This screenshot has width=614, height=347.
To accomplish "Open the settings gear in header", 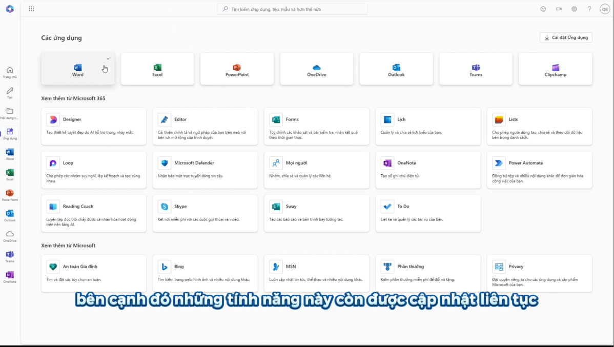I will point(574,9).
